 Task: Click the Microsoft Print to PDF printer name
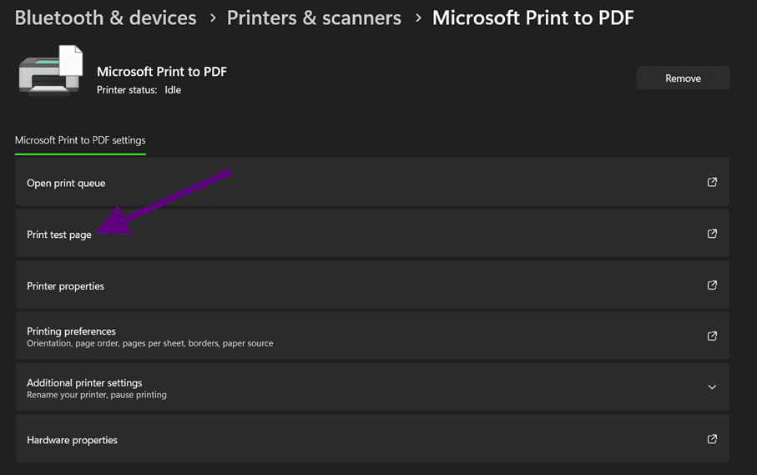(162, 72)
